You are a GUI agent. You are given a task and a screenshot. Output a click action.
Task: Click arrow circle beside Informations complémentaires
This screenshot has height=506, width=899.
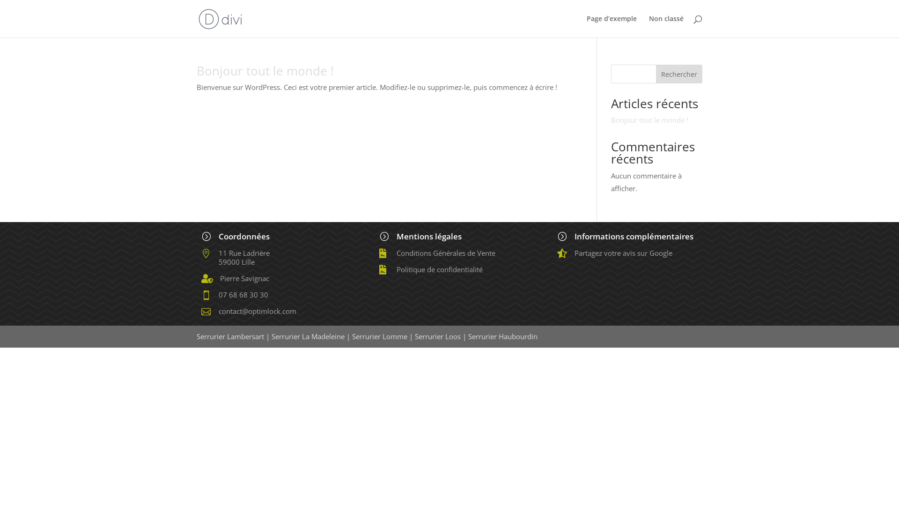pyautogui.click(x=562, y=237)
